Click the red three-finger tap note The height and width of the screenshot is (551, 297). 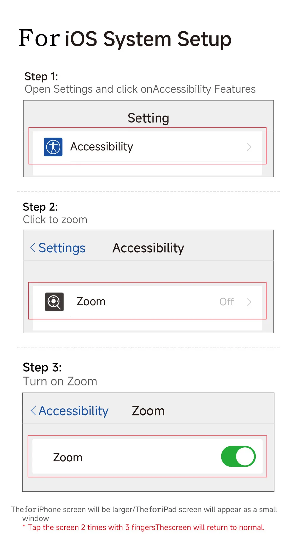[x=146, y=527]
